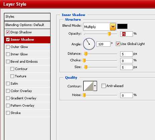Viewport: 155px width, 140px height.
Task: Uncheck the Drop Shadow checkbox
Action: (8, 32)
